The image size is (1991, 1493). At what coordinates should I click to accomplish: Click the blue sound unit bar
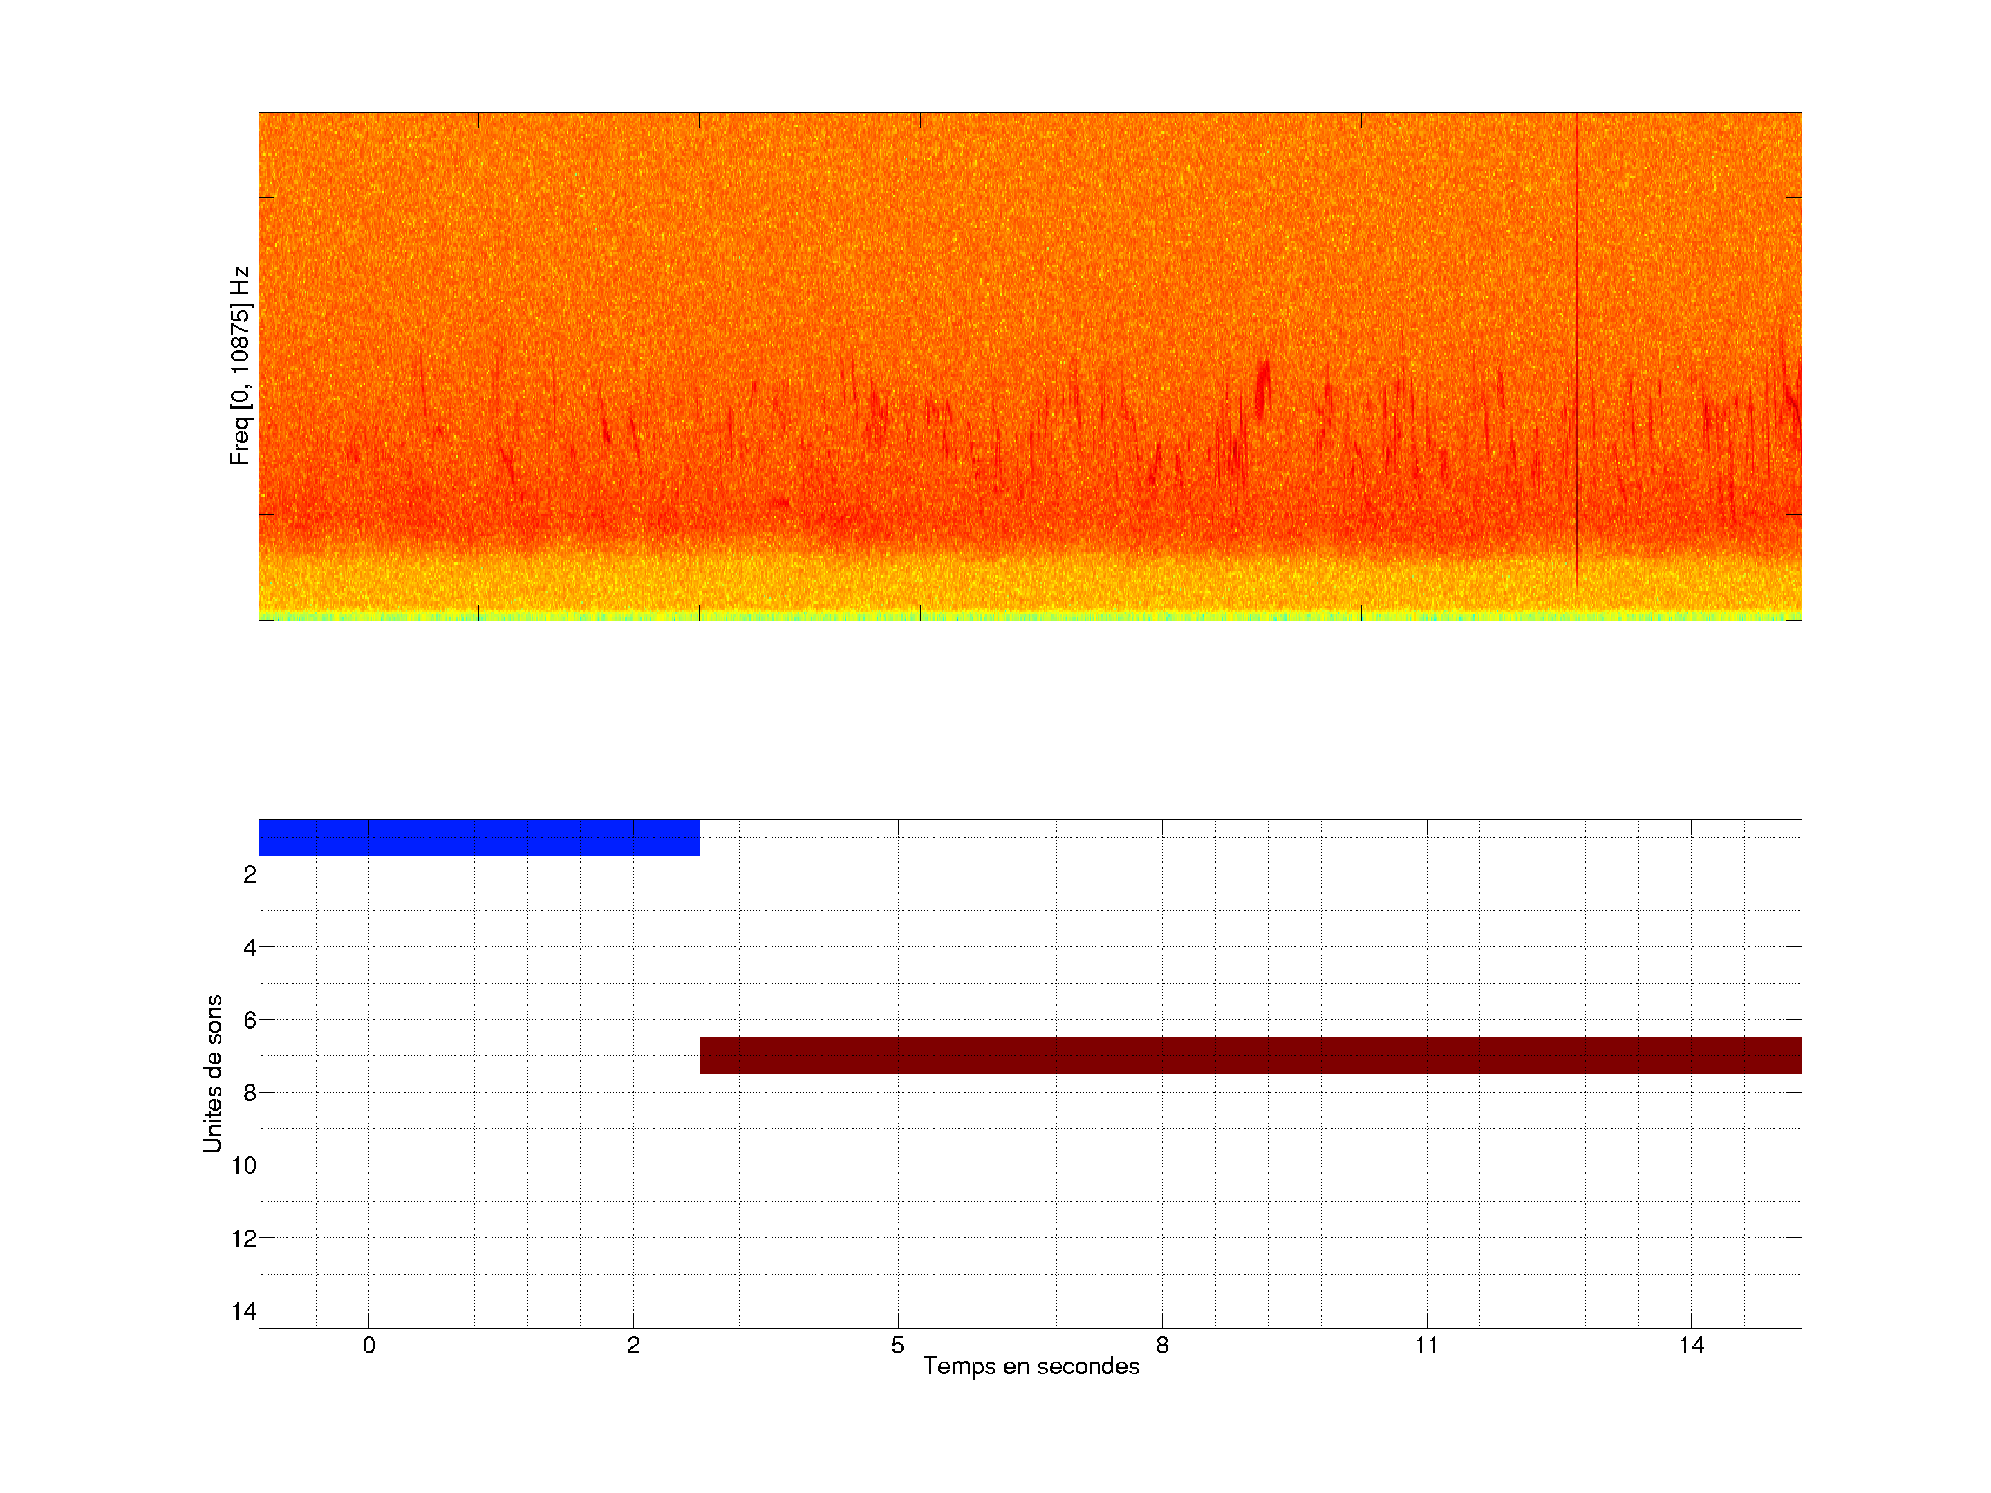point(478,837)
